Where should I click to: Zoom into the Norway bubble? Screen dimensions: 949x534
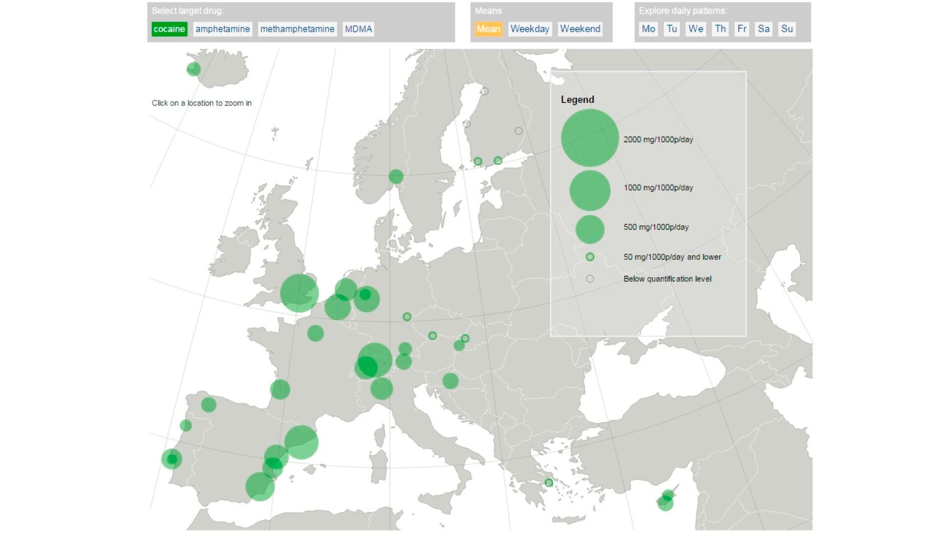[x=396, y=176]
